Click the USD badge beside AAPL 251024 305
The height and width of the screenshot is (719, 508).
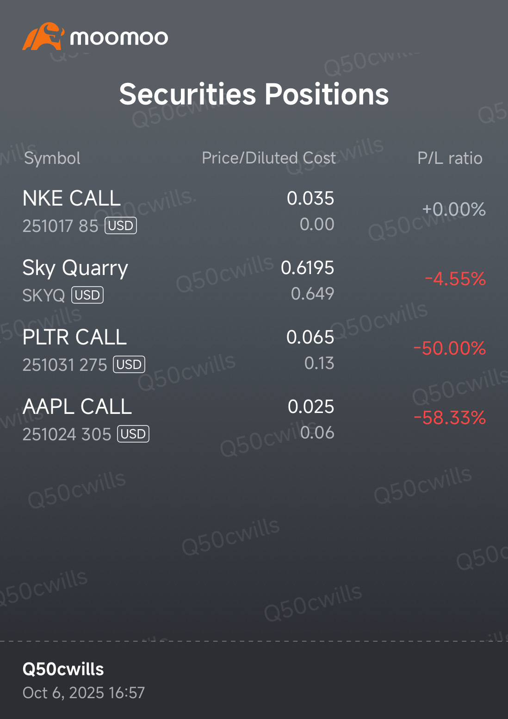point(133,434)
